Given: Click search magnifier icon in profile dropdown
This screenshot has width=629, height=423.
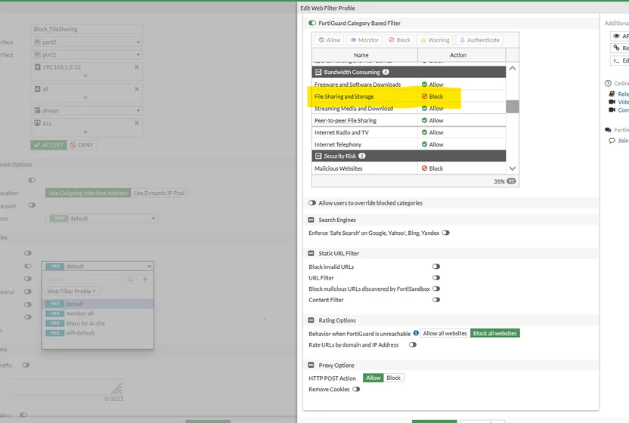Looking at the screenshot, I should coord(130,279).
